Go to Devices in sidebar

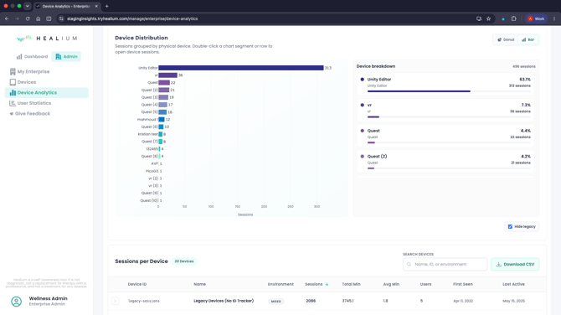tap(27, 82)
